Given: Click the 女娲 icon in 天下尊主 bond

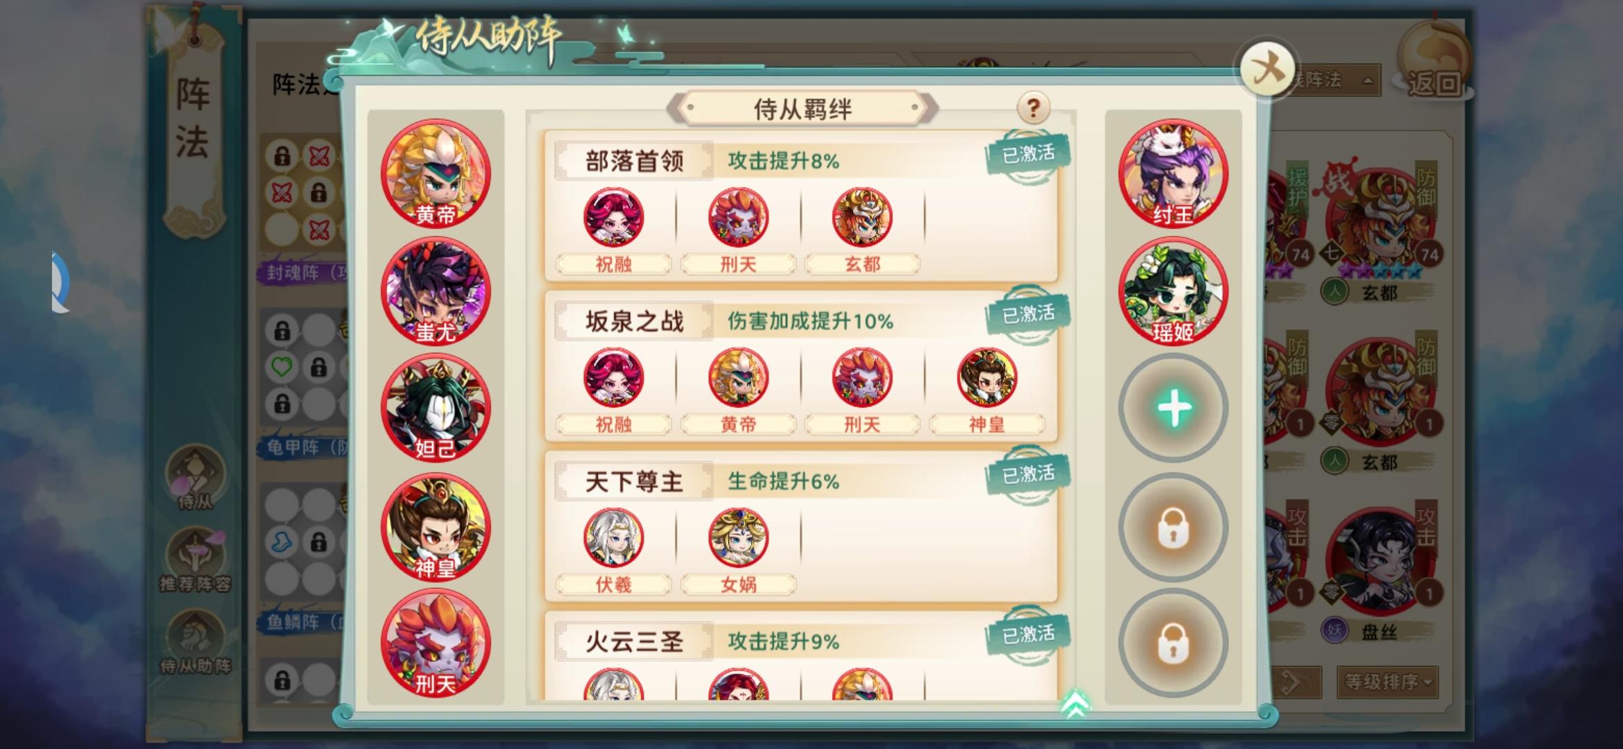Looking at the screenshot, I should click(738, 537).
